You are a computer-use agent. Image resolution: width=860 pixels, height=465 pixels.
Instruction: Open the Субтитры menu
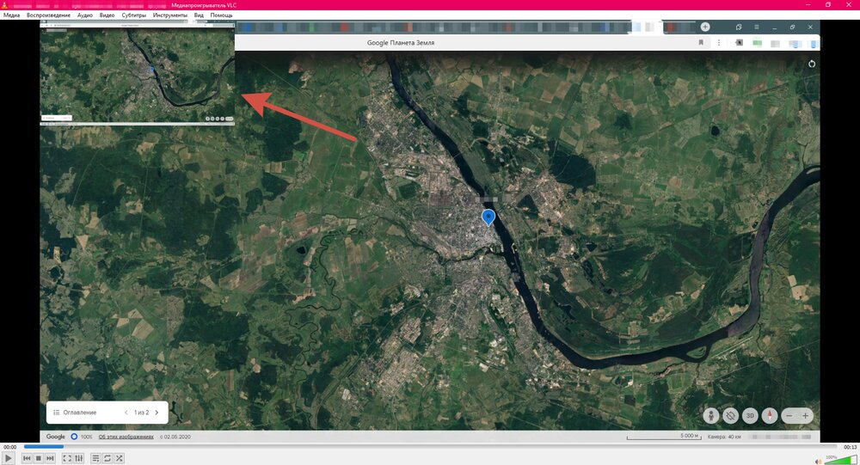click(x=134, y=15)
